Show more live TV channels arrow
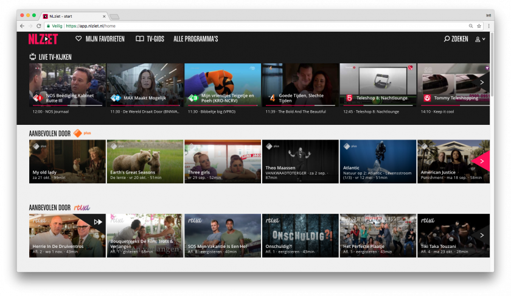 [482, 83]
